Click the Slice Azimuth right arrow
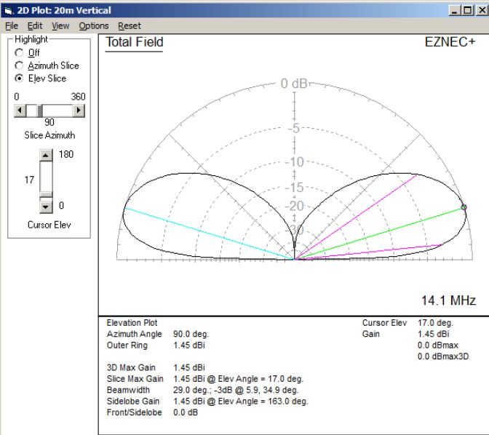Screen dimensions: 489x435 (x=79, y=111)
